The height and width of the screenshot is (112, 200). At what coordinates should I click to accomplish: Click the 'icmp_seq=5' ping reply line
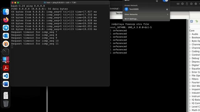click(x=54, y=26)
